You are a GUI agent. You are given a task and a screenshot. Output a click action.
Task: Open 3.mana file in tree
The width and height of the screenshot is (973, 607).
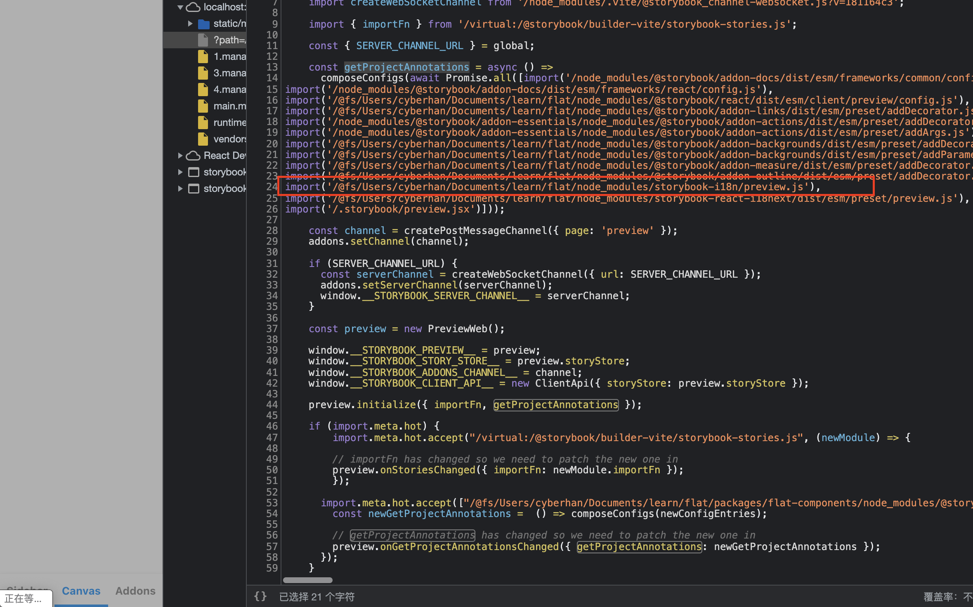[229, 73]
